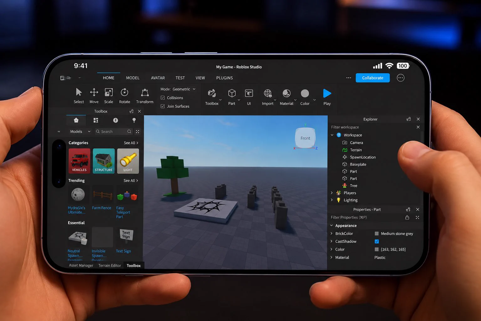The image size is (481, 321).
Task: Switch to the MODEL ribbon tab
Action: coord(133,78)
